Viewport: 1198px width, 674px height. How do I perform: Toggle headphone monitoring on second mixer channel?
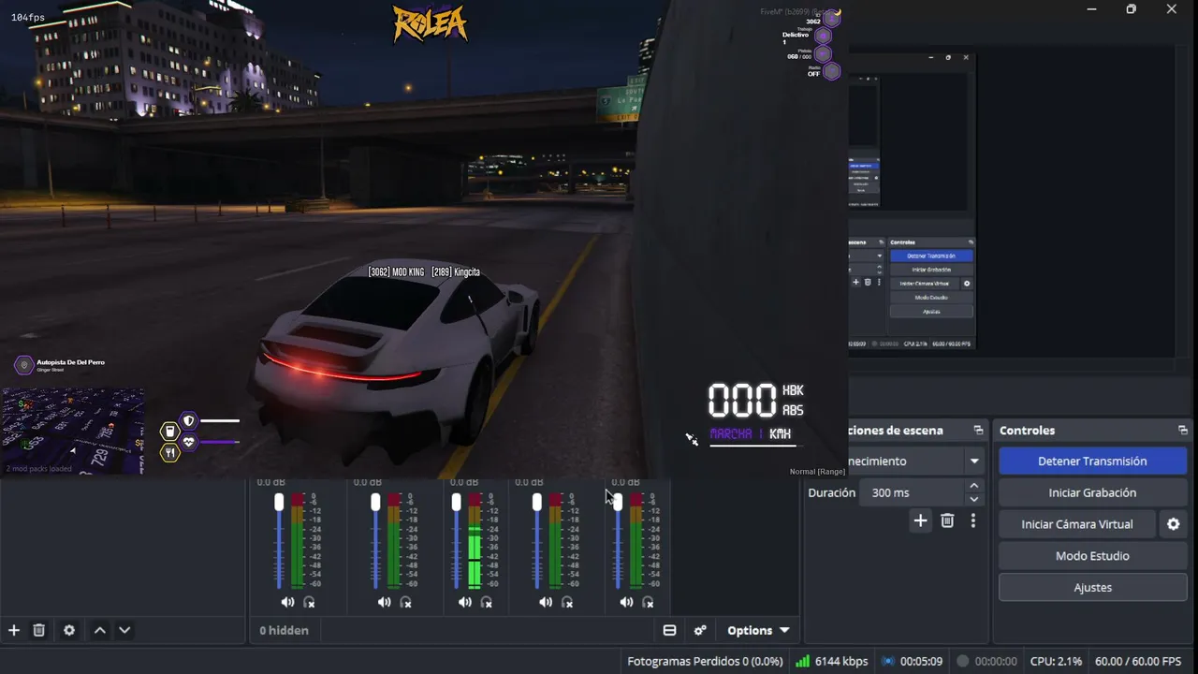coord(406,602)
